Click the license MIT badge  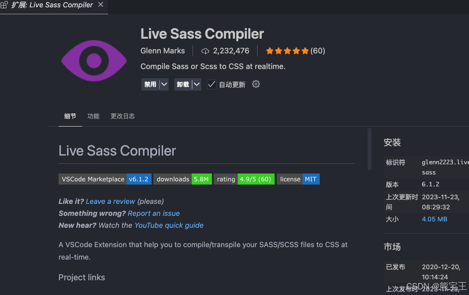pyautogui.click(x=298, y=179)
